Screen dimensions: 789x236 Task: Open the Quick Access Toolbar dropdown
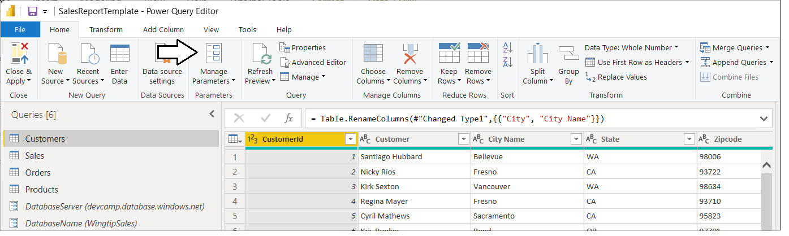pyautogui.click(x=45, y=12)
